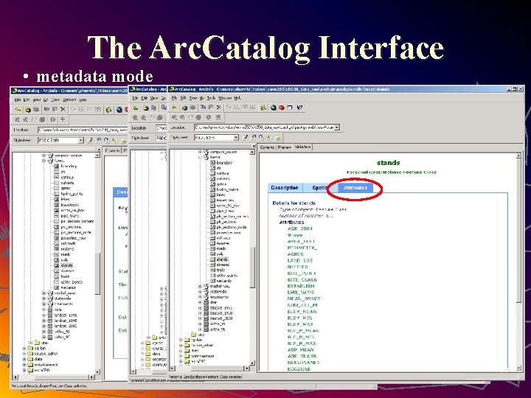Click Edit Metadata icon in front window

click(x=245, y=138)
